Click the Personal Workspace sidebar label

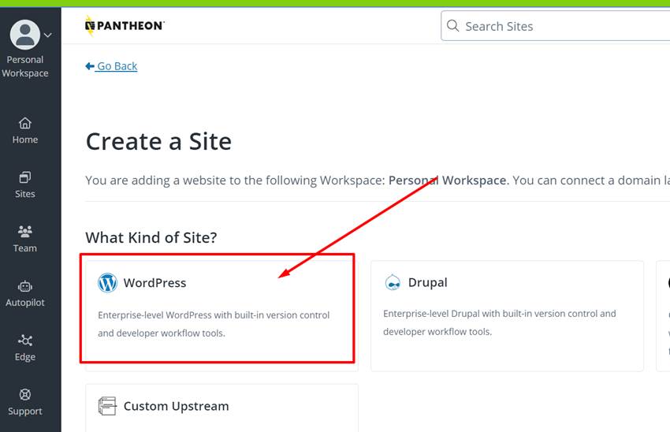pos(25,66)
